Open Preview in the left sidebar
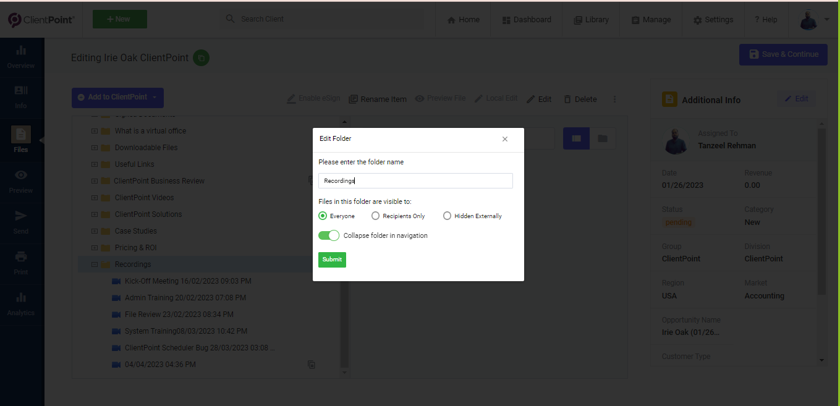840x406 pixels. [x=21, y=181]
